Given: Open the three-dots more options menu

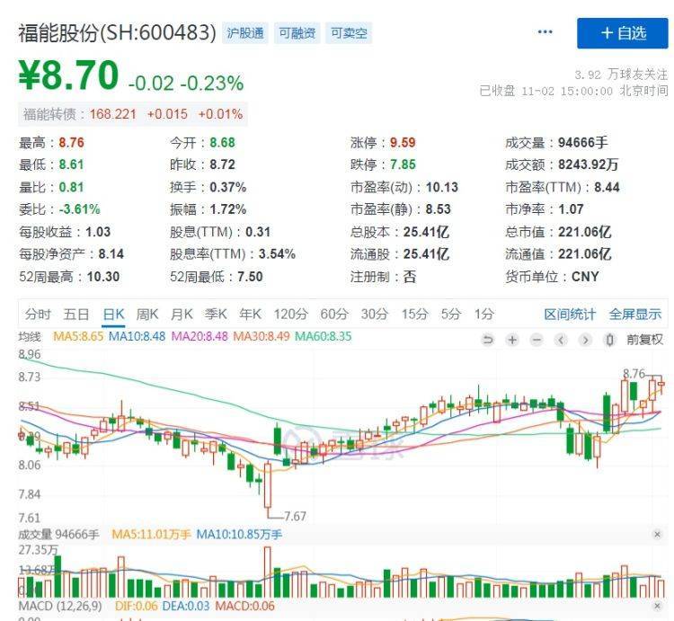Looking at the screenshot, I should click(x=545, y=32).
